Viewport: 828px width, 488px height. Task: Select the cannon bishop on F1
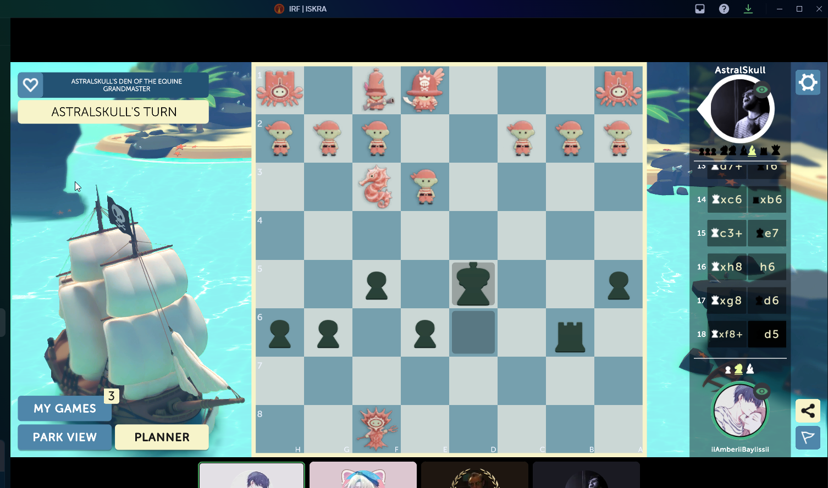coord(377,89)
